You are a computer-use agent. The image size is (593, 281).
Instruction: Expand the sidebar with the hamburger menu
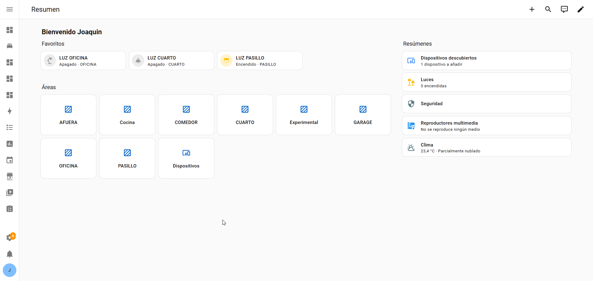[10, 9]
